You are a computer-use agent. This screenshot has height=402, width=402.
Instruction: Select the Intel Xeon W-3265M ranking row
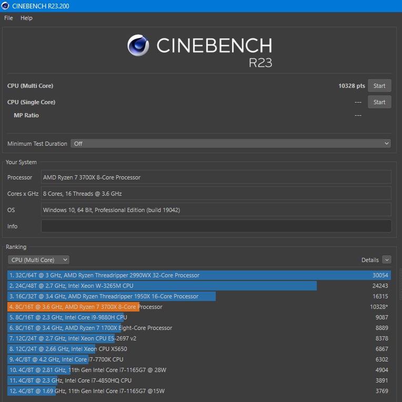click(199, 286)
